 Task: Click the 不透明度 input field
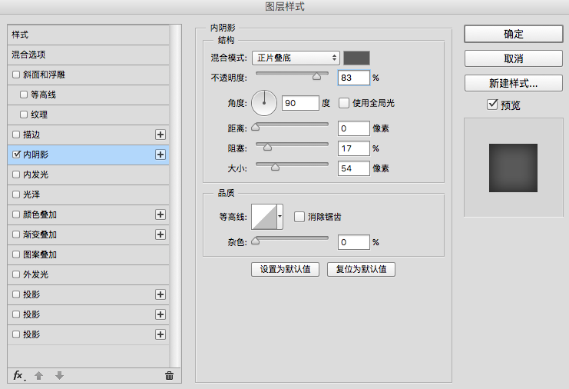[x=353, y=78]
